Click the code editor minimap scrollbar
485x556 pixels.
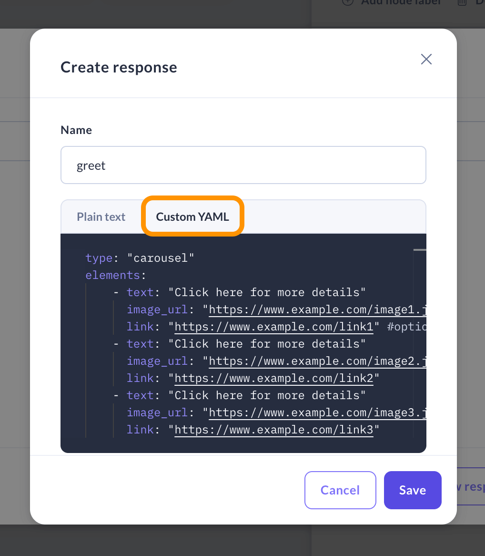pyautogui.click(x=420, y=334)
